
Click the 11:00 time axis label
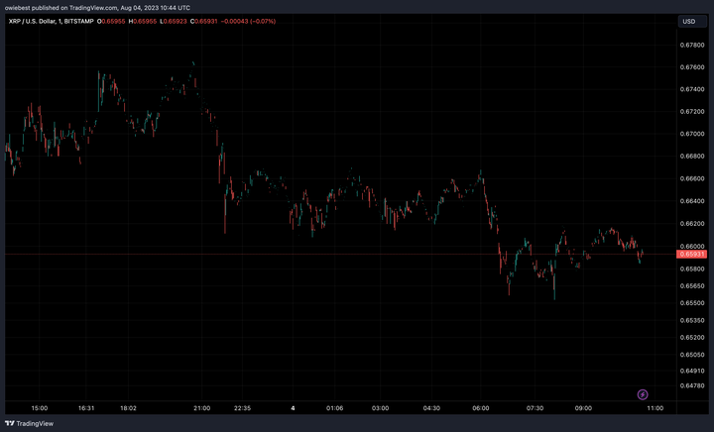pyautogui.click(x=655, y=408)
